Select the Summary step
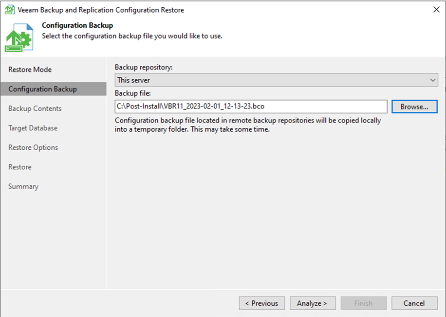The image size is (446, 317). 23,187
